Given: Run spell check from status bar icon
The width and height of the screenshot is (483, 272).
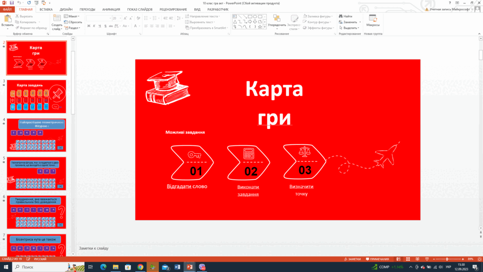Looking at the screenshot, I should [28, 259].
